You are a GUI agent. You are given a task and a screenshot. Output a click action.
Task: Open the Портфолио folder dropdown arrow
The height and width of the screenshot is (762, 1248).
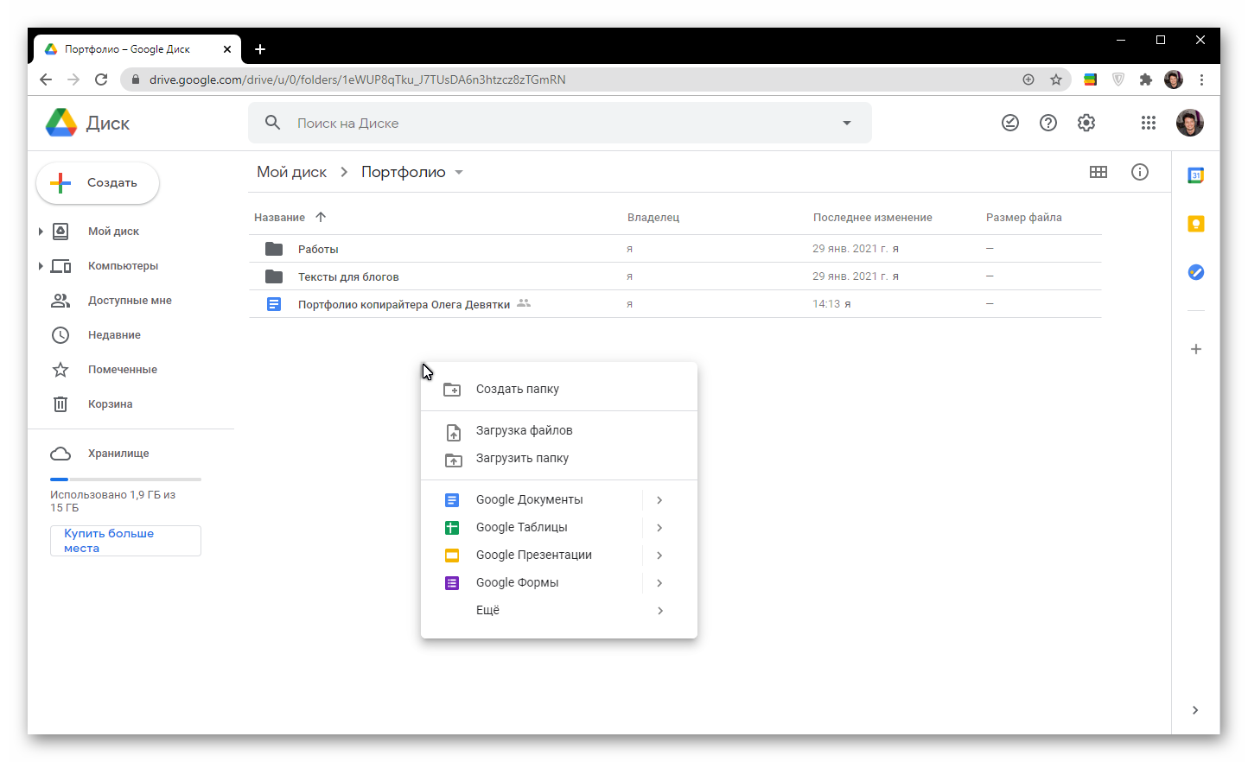pyautogui.click(x=459, y=172)
